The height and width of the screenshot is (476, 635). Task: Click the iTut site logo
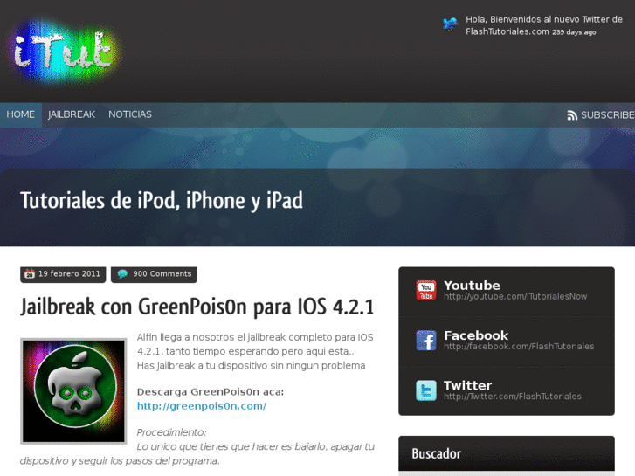click(66, 51)
